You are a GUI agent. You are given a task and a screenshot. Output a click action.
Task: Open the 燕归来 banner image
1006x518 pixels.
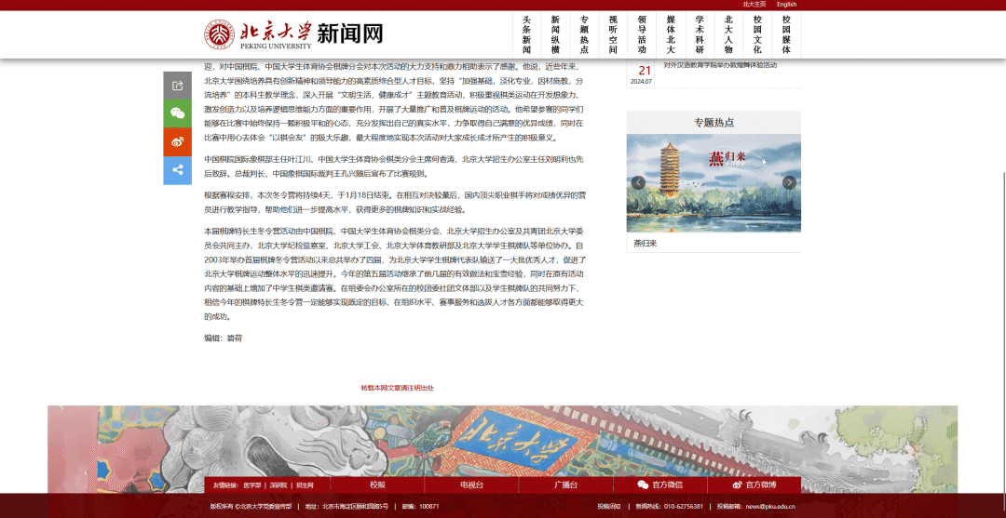714,182
